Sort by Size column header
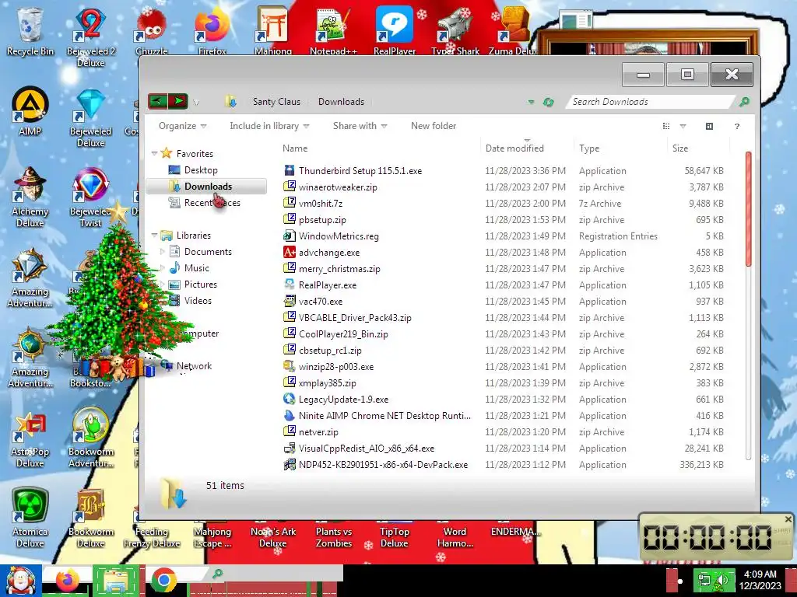797x597 pixels. 680,148
